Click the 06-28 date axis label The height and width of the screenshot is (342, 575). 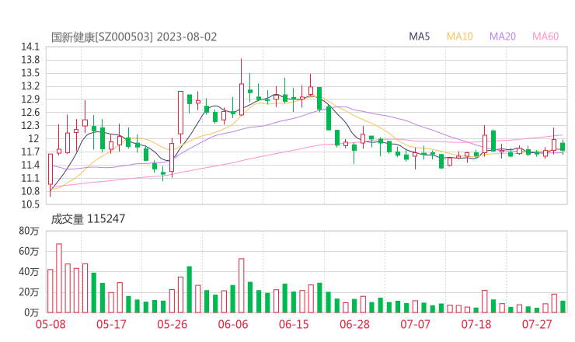(x=354, y=324)
